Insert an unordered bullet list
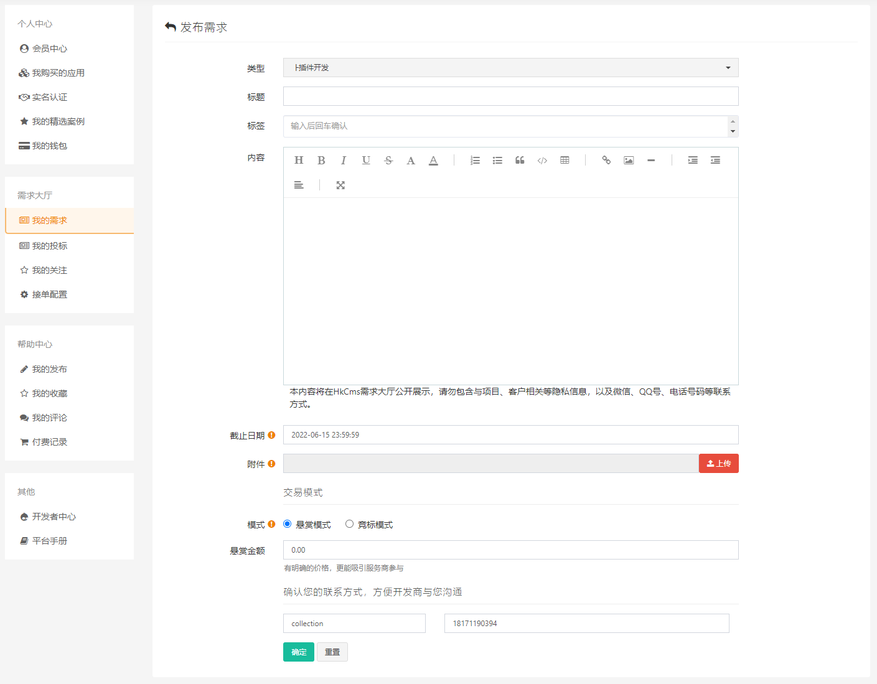877x684 pixels. (497, 161)
